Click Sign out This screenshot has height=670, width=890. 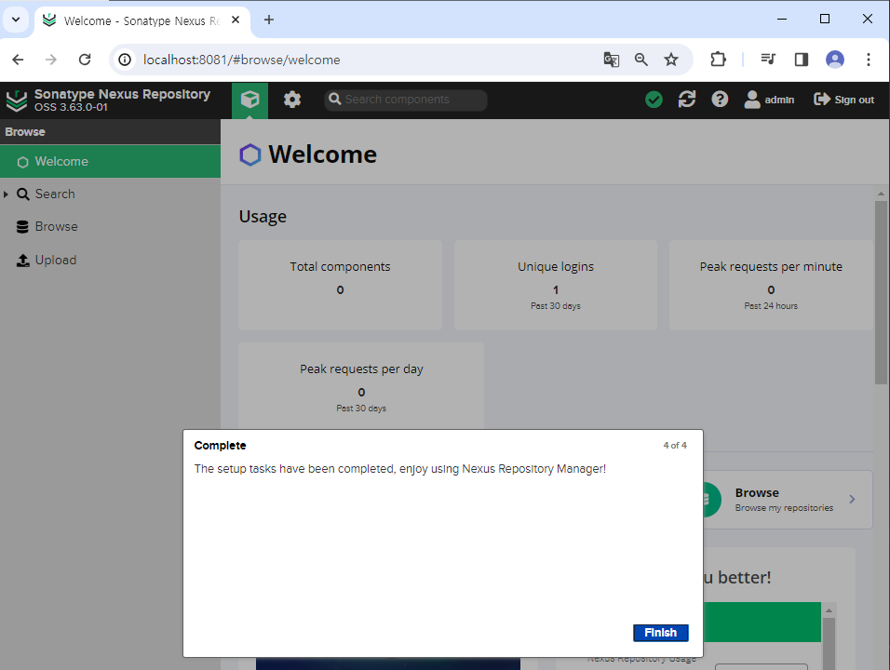tap(844, 100)
